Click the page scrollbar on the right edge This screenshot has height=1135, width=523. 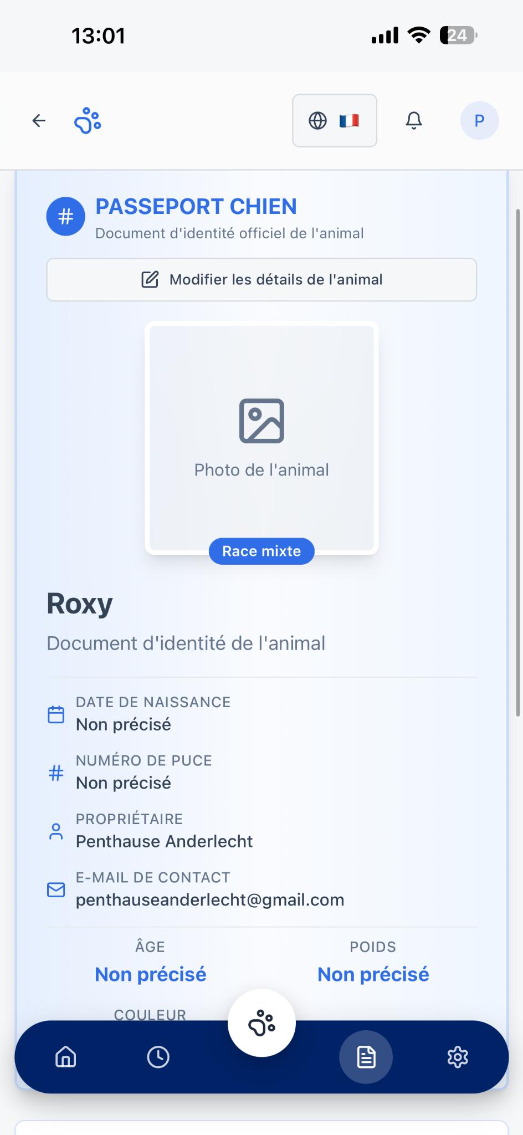click(x=518, y=463)
